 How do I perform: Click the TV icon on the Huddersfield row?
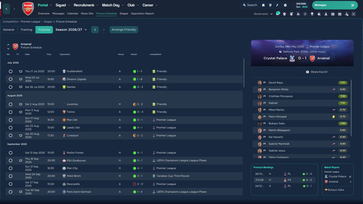[x=20, y=71]
